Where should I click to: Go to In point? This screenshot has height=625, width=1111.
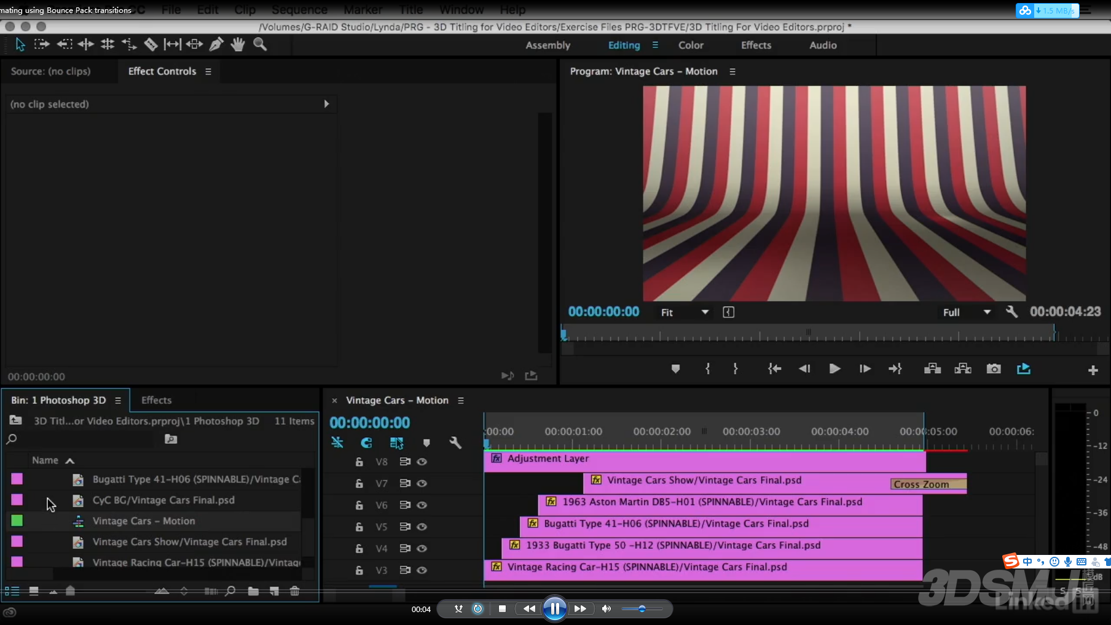[774, 369]
